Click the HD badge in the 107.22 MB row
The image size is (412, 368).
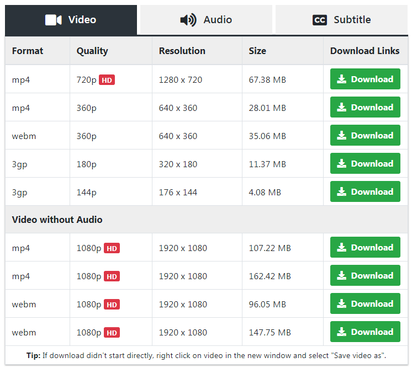112,248
